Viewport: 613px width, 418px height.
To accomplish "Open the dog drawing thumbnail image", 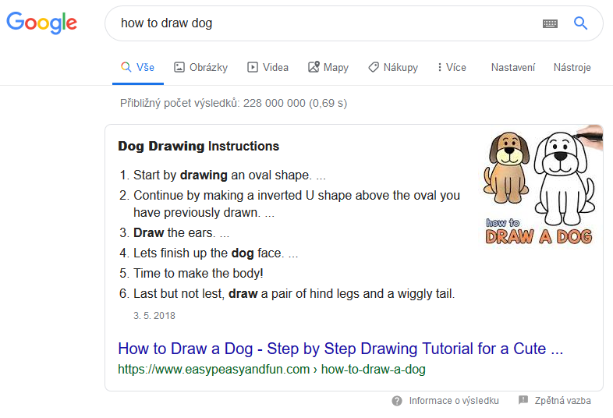I will tap(541, 187).
